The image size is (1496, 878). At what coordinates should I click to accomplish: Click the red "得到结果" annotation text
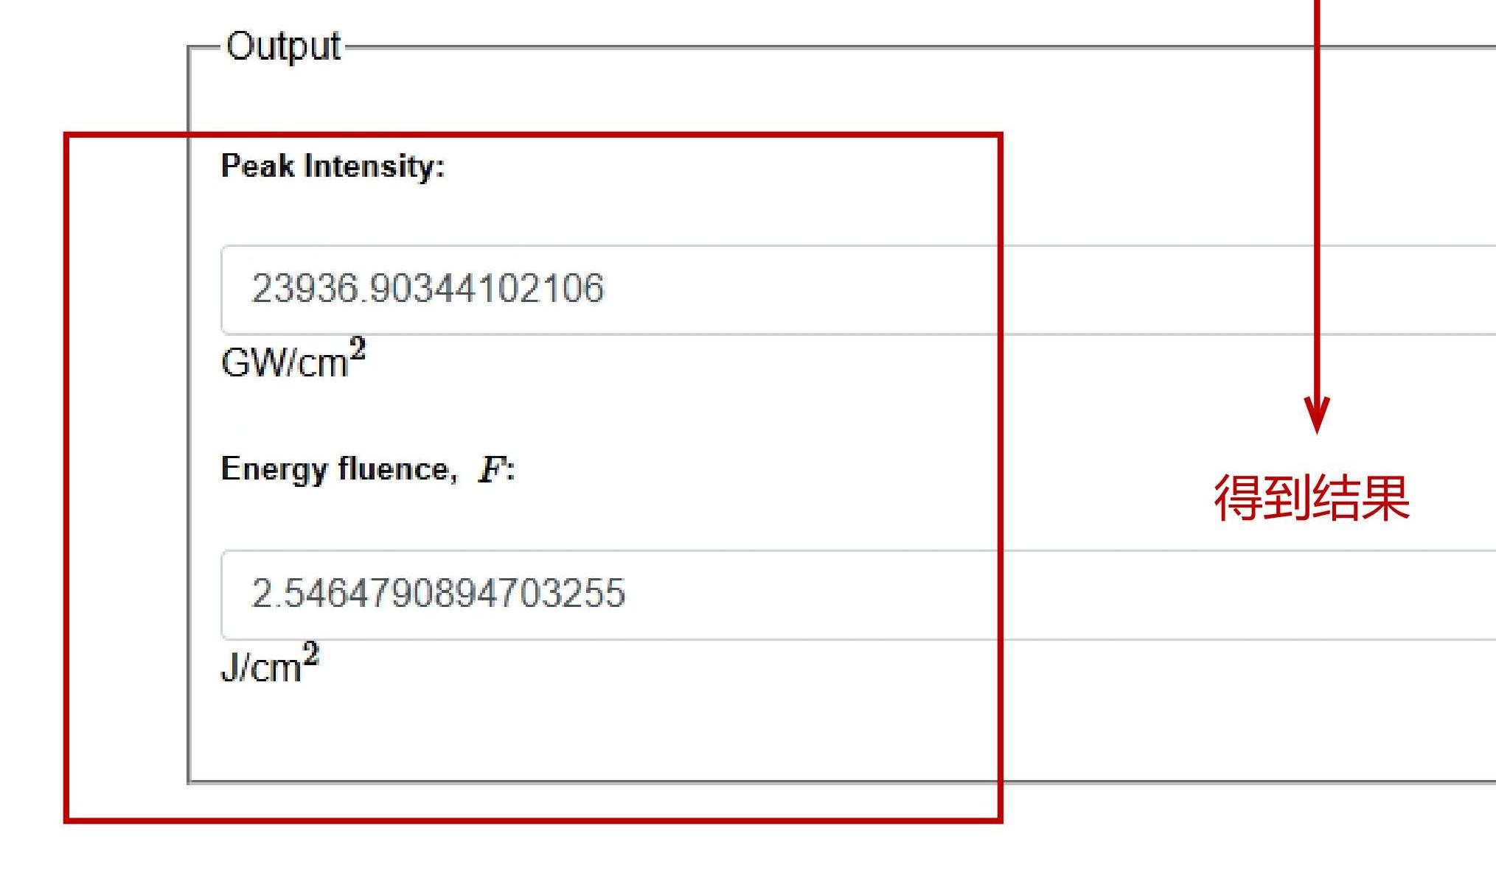[1312, 499]
